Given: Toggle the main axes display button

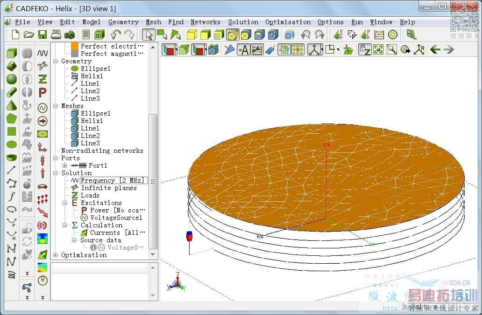Looking at the screenshot, I should click(x=314, y=50).
